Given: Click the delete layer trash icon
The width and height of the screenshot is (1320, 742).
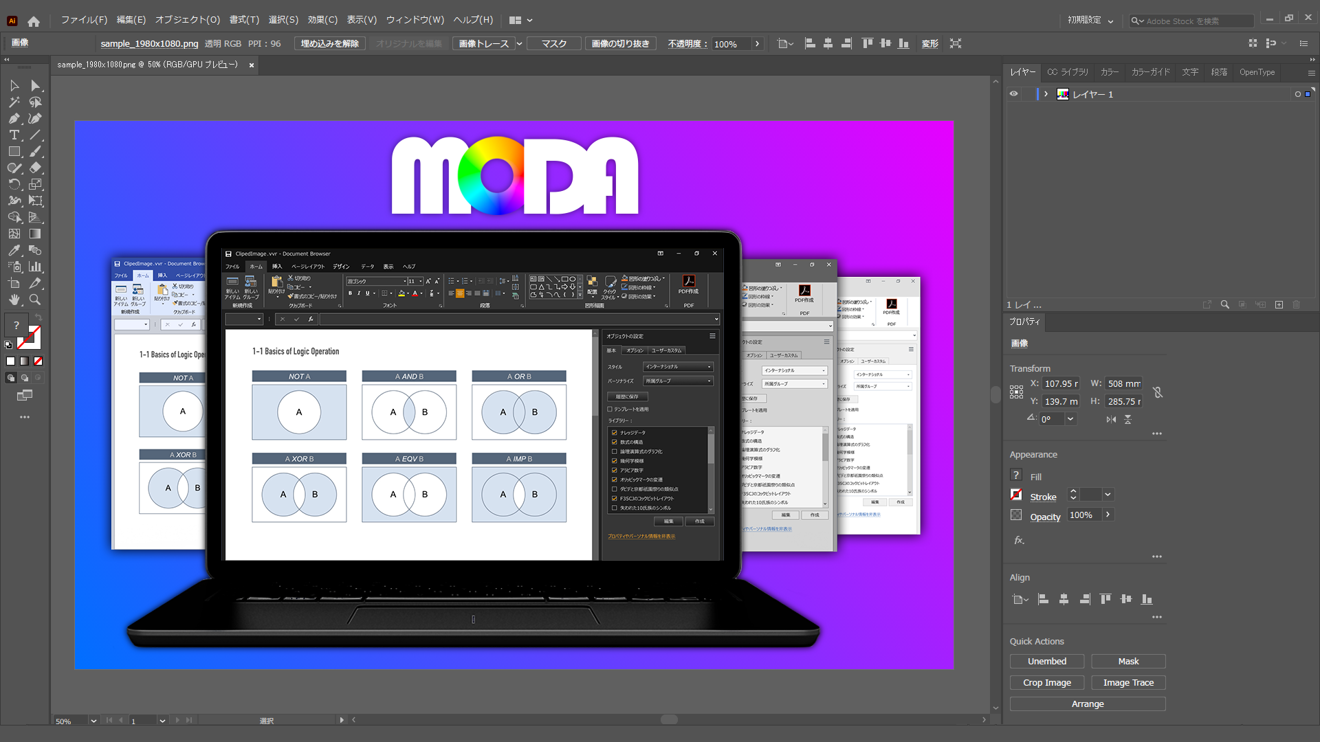Looking at the screenshot, I should pyautogui.click(x=1297, y=304).
